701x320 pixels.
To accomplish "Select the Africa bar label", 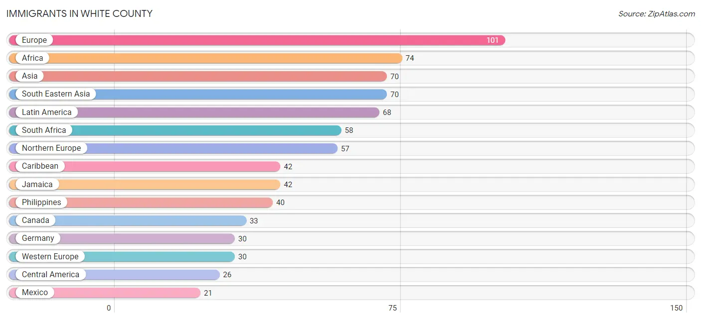I will (x=32, y=58).
